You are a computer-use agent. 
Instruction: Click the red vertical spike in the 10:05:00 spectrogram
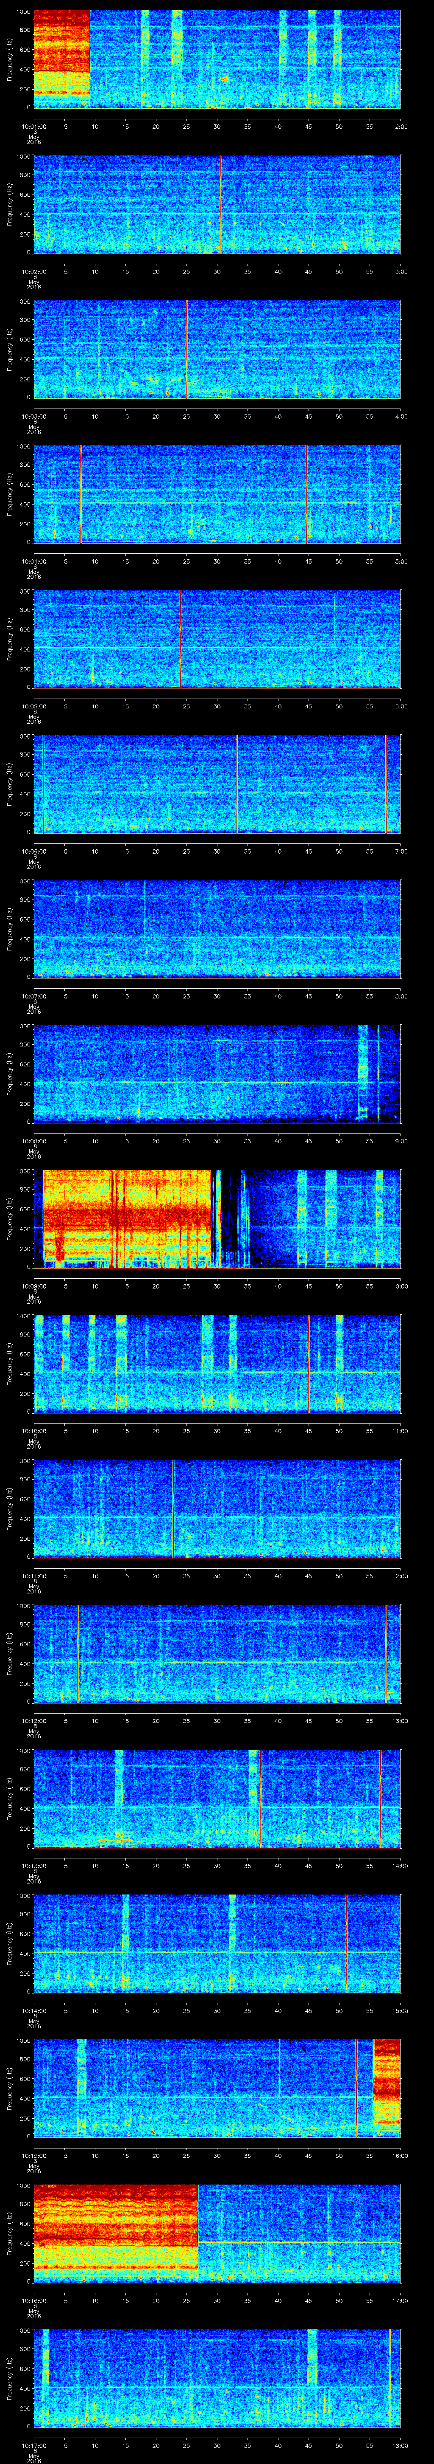click(x=179, y=639)
